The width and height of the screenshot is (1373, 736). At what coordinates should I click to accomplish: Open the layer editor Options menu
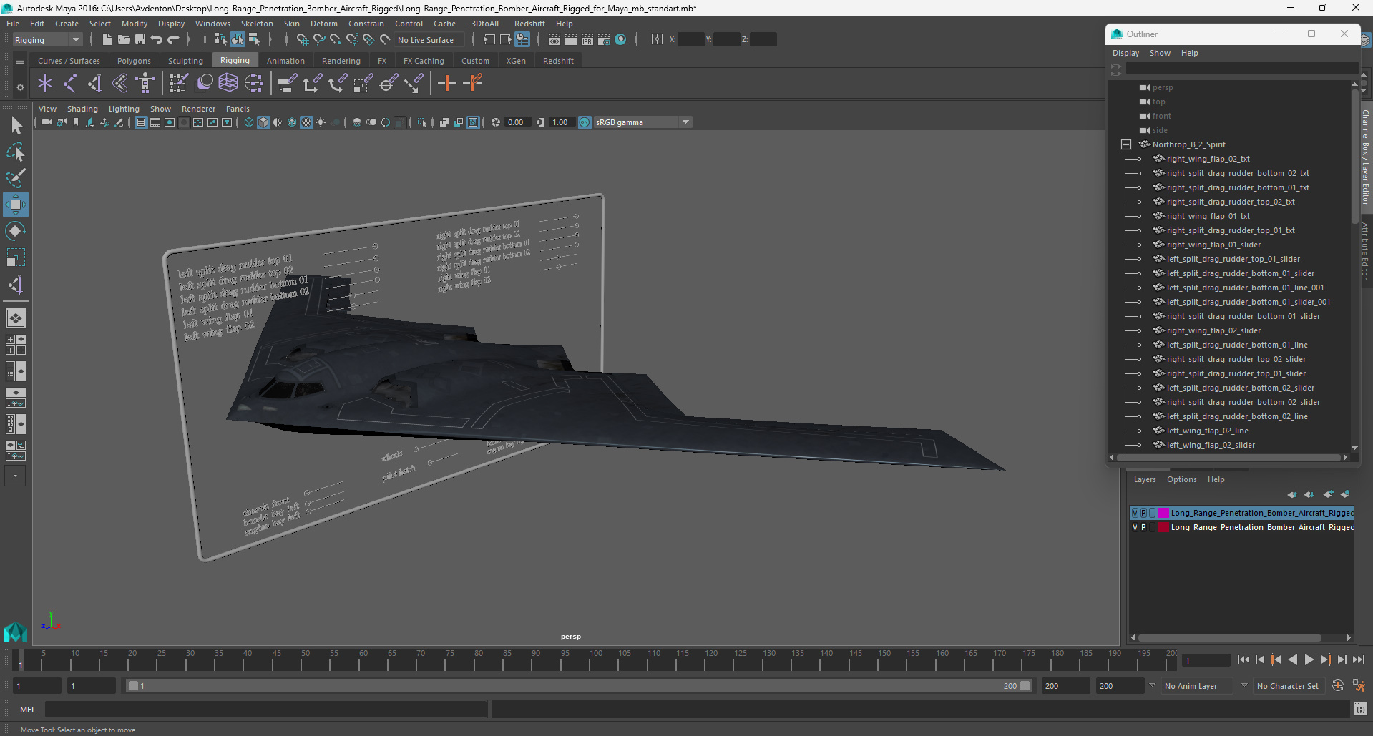[x=1181, y=479]
